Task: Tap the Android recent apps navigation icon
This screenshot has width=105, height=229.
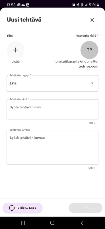Action: (x=23, y=223)
